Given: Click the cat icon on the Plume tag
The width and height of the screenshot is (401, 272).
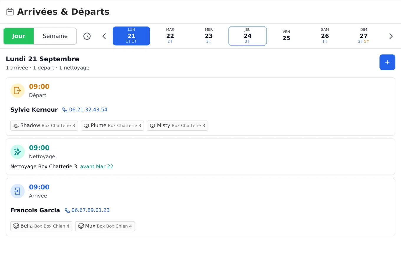Looking at the screenshot, I should coord(87,126).
